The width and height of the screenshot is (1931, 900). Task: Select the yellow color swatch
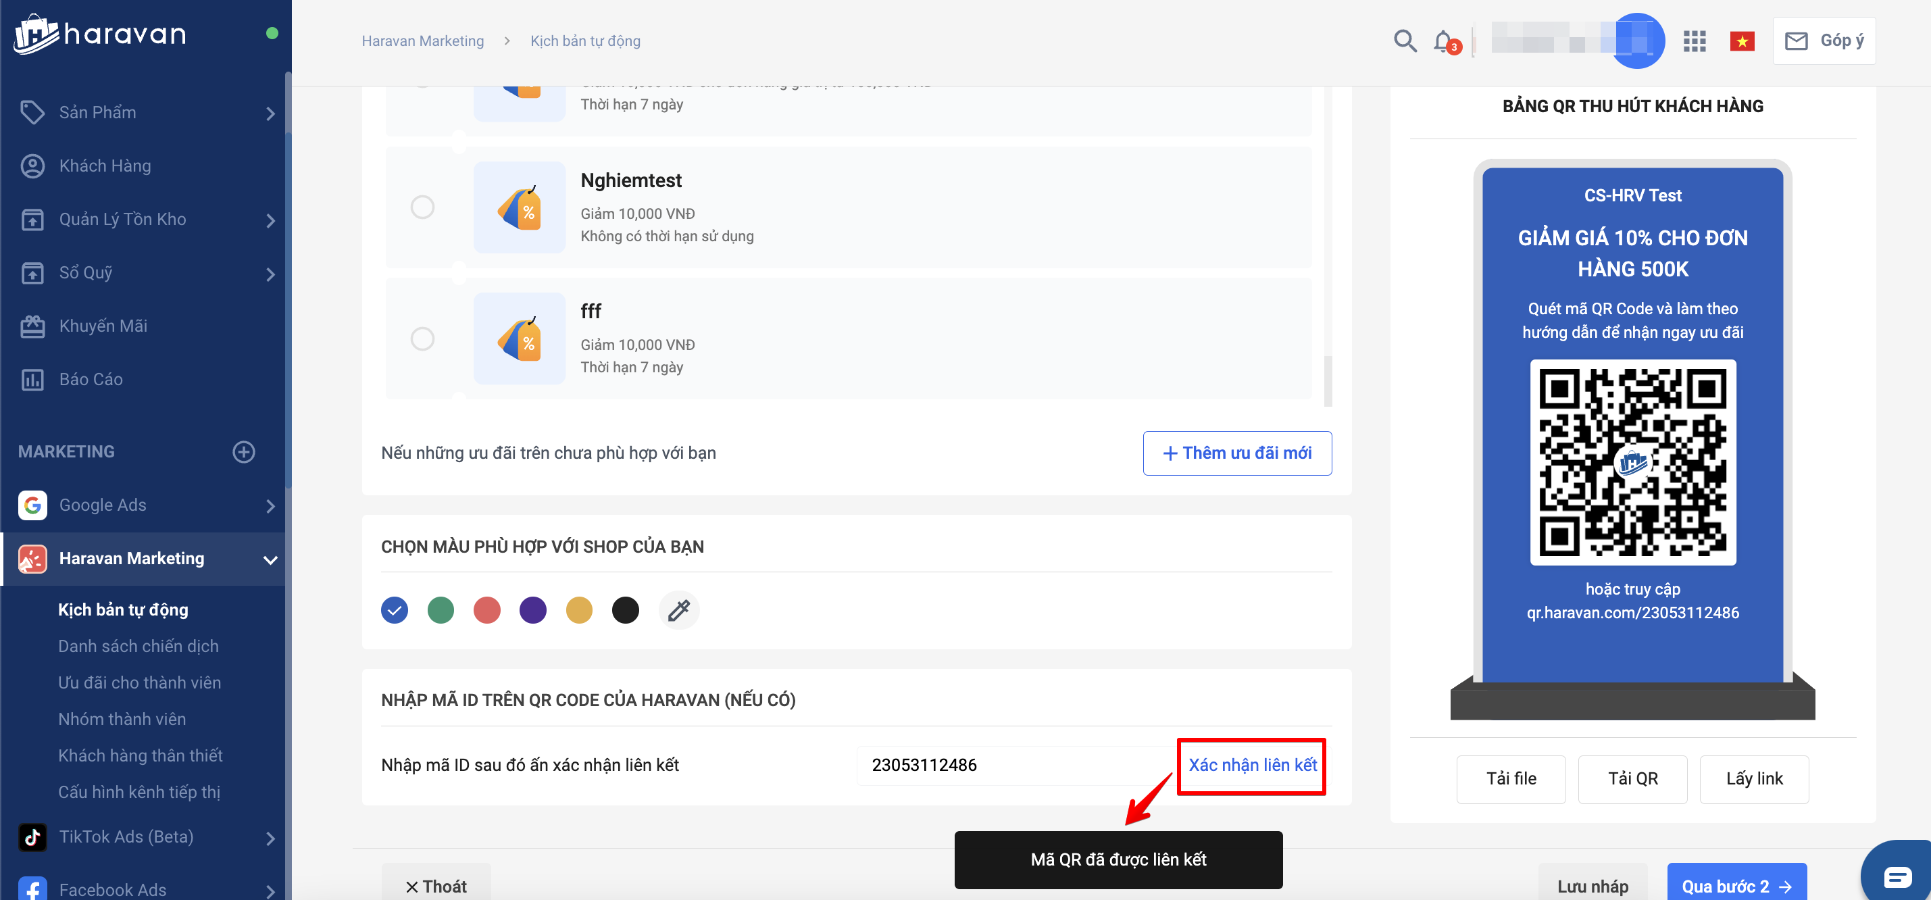point(580,610)
